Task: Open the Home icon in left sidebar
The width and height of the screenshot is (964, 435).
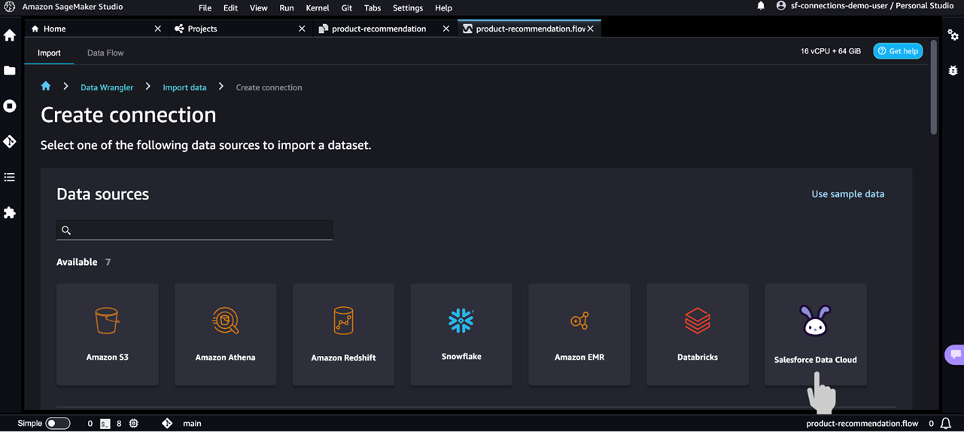Action: [x=10, y=35]
